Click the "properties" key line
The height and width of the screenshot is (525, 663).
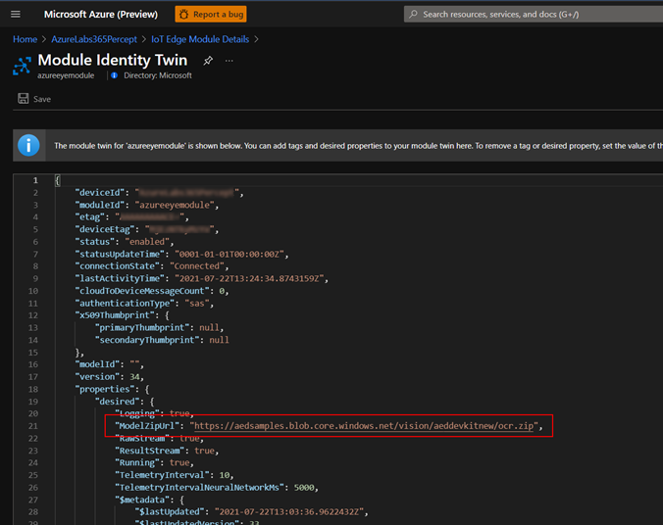[x=105, y=389]
